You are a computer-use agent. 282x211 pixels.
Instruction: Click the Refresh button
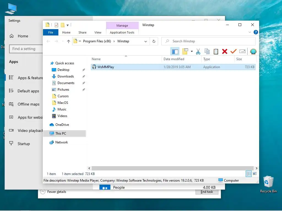(154, 41)
